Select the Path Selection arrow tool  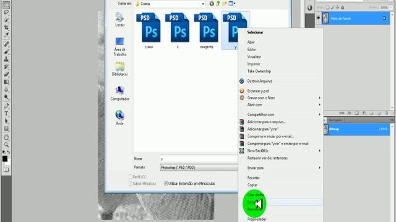click(6, 121)
